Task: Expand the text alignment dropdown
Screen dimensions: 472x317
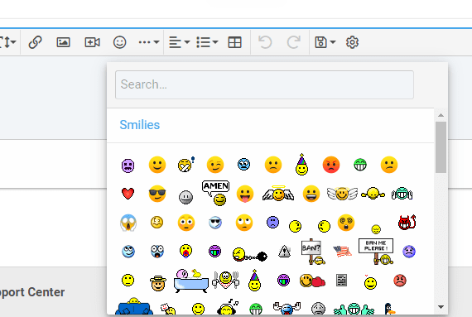Action: point(179,42)
